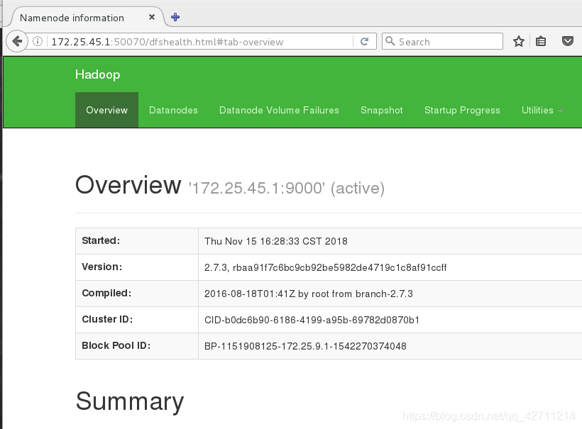The image size is (582, 429).
Task: Select the Started timestamp 'Thu Nov 15 16:28:33 CST 2018'
Action: click(x=276, y=241)
